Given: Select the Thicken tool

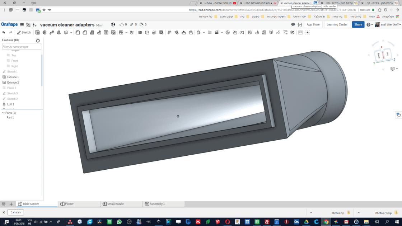Looking at the screenshot, I should pyautogui.click(x=66, y=33).
